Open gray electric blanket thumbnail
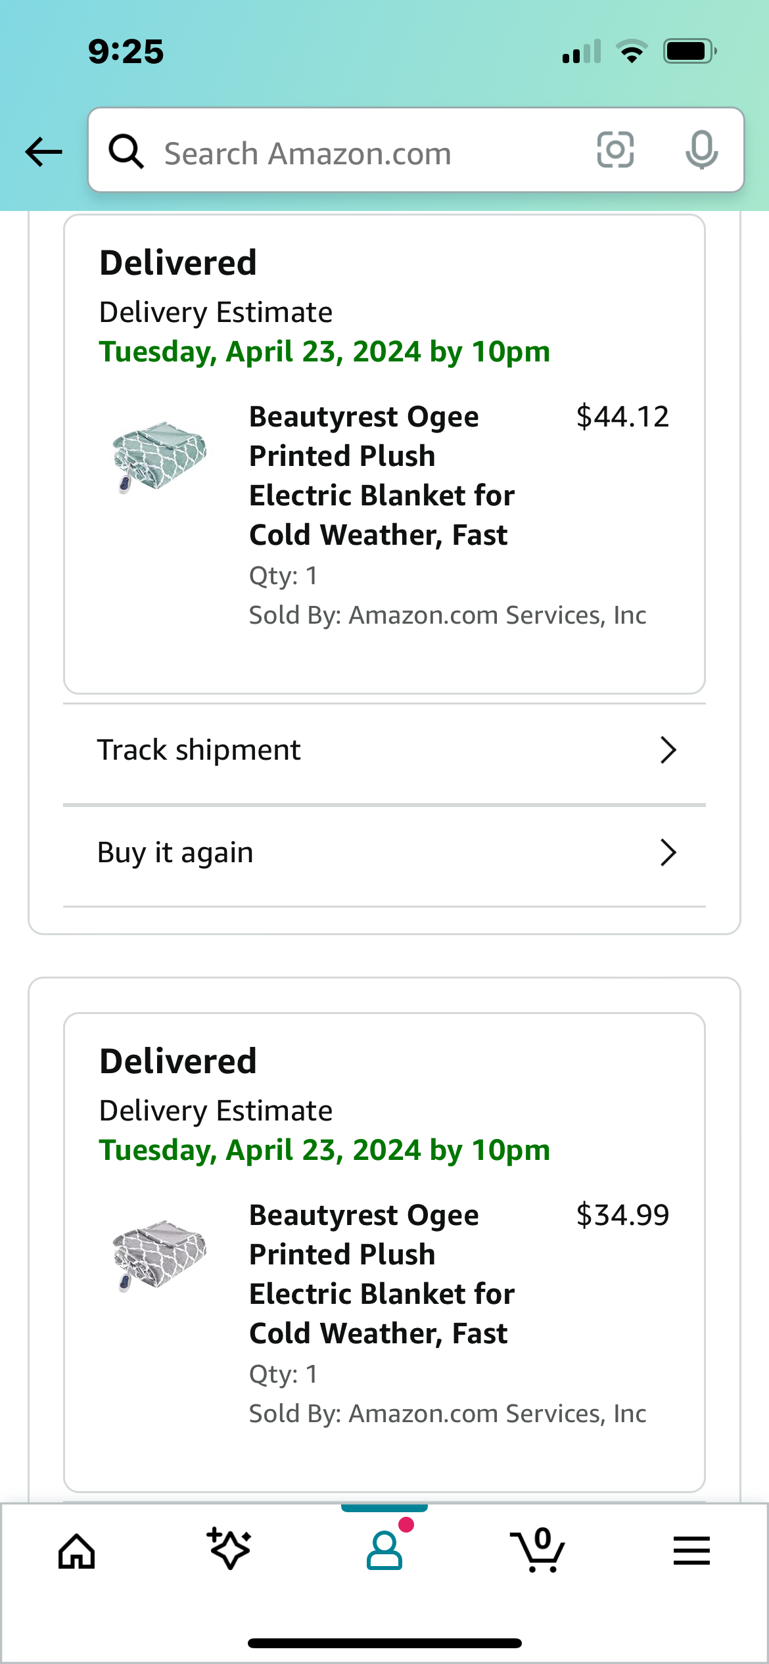 pyautogui.click(x=159, y=1255)
